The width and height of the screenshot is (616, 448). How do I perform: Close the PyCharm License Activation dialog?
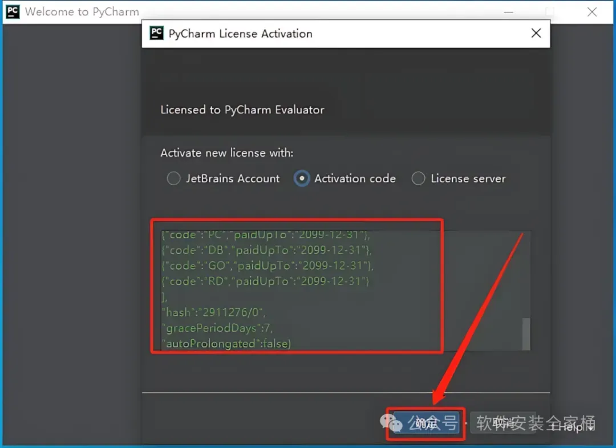tap(536, 34)
